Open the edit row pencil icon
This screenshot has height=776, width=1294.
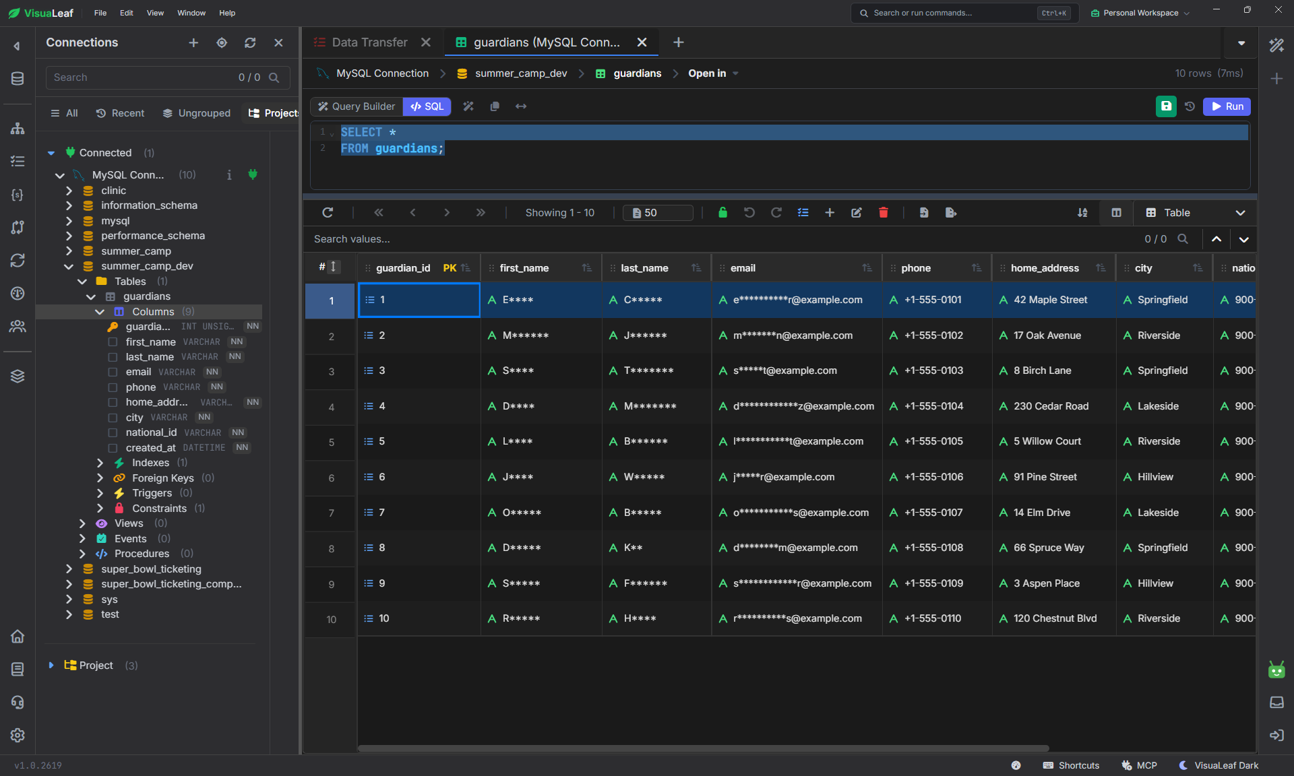pos(857,213)
